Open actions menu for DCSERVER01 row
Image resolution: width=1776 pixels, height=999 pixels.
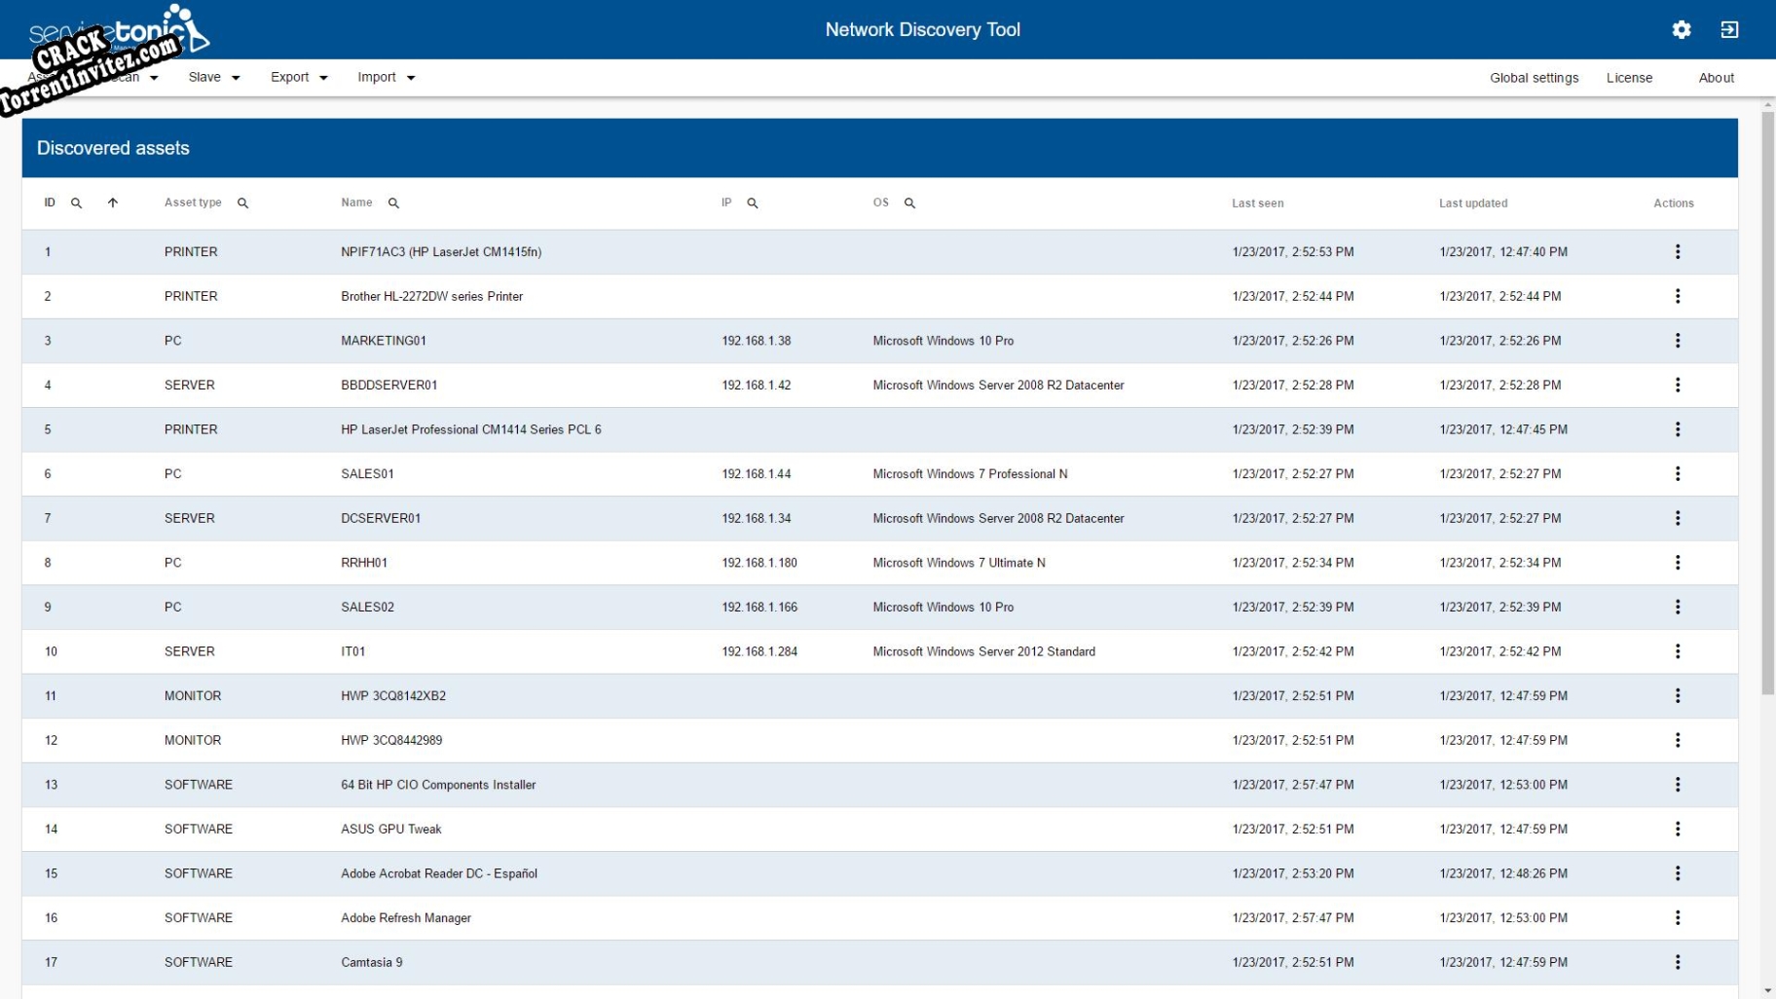click(x=1678, y=518)
